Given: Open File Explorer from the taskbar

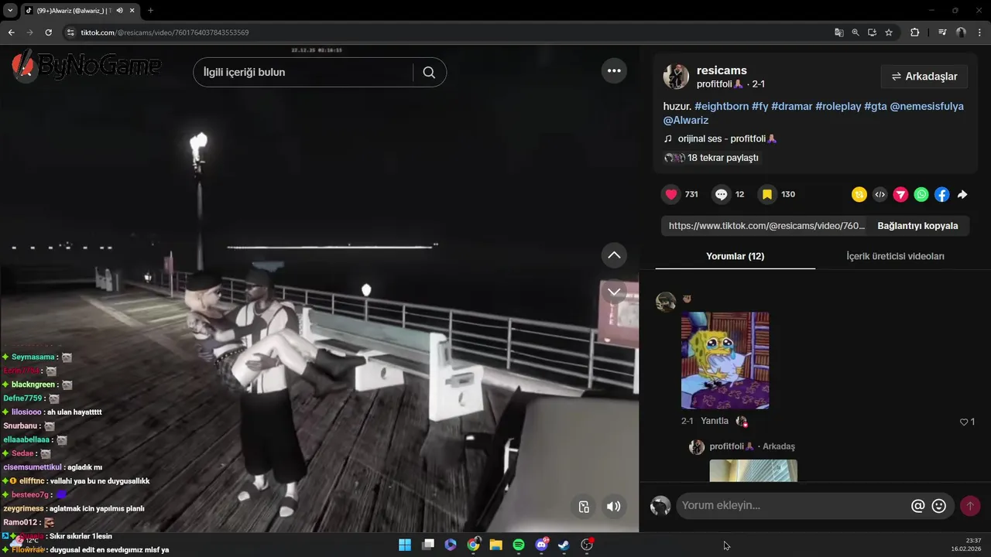Looking at the screenshot, I should click(496, 545).
